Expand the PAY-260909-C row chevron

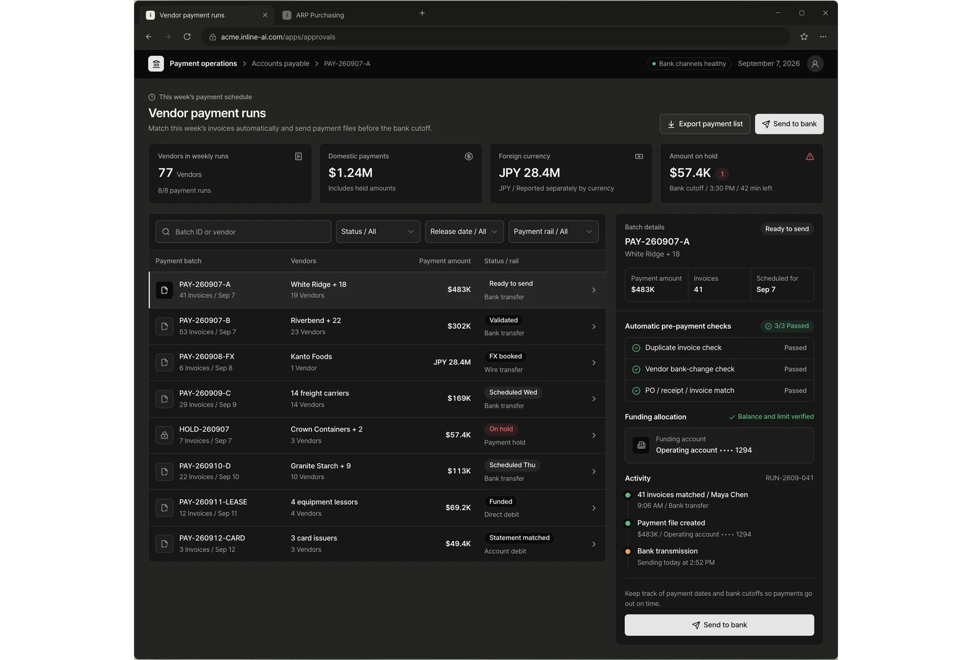pos(594,399)
